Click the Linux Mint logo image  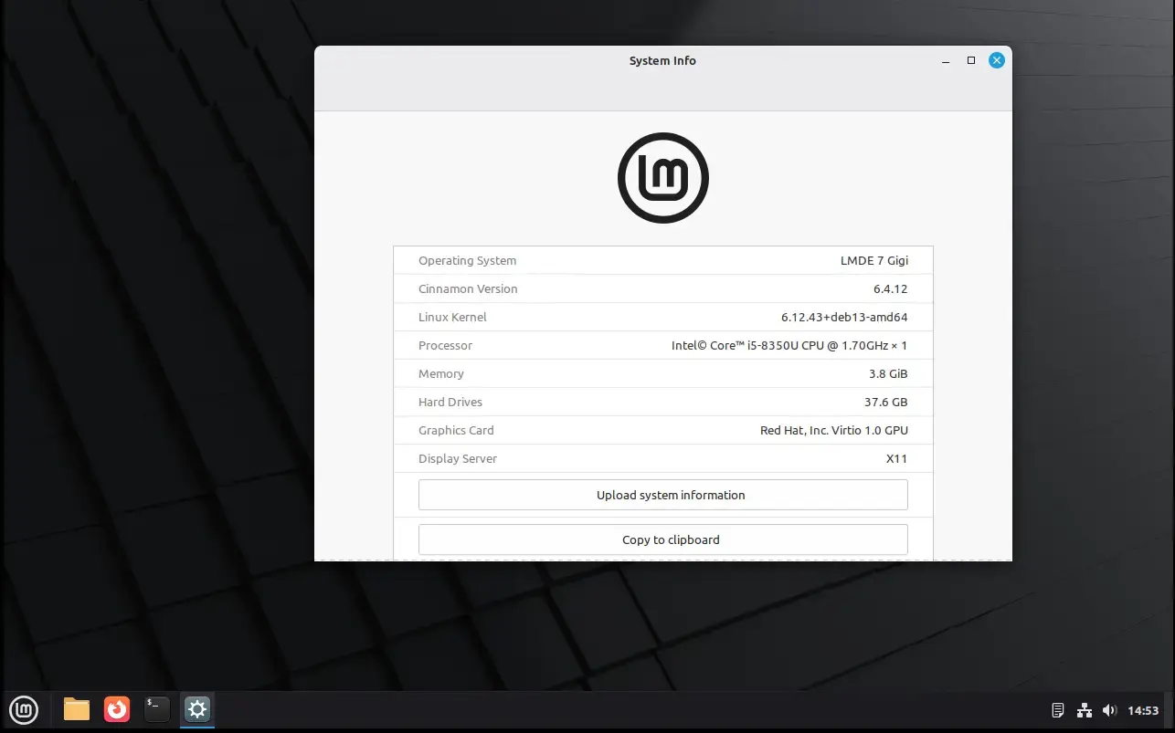pos(663,178)
